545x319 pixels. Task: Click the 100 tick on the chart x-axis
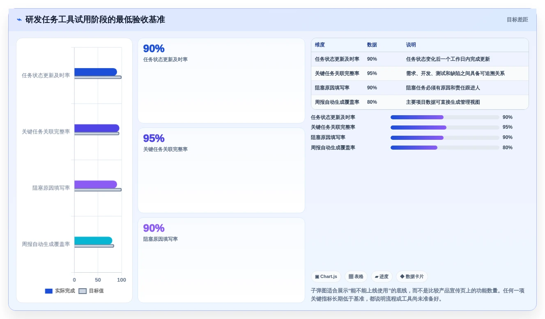click(x=122, y=280)
